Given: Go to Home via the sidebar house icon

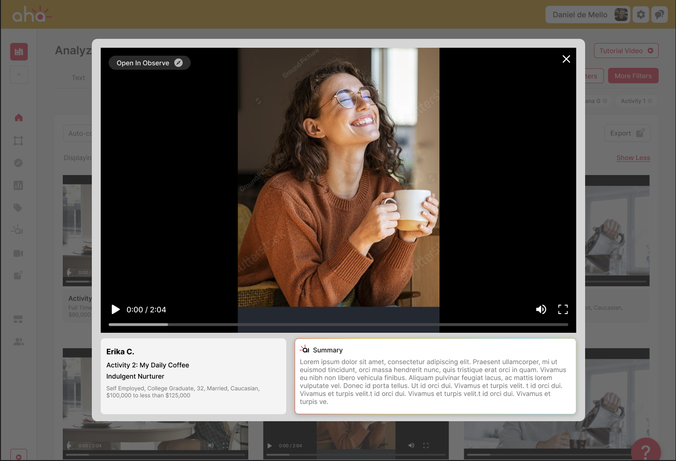Looking at the screenshot, I should tap(19, 117).
